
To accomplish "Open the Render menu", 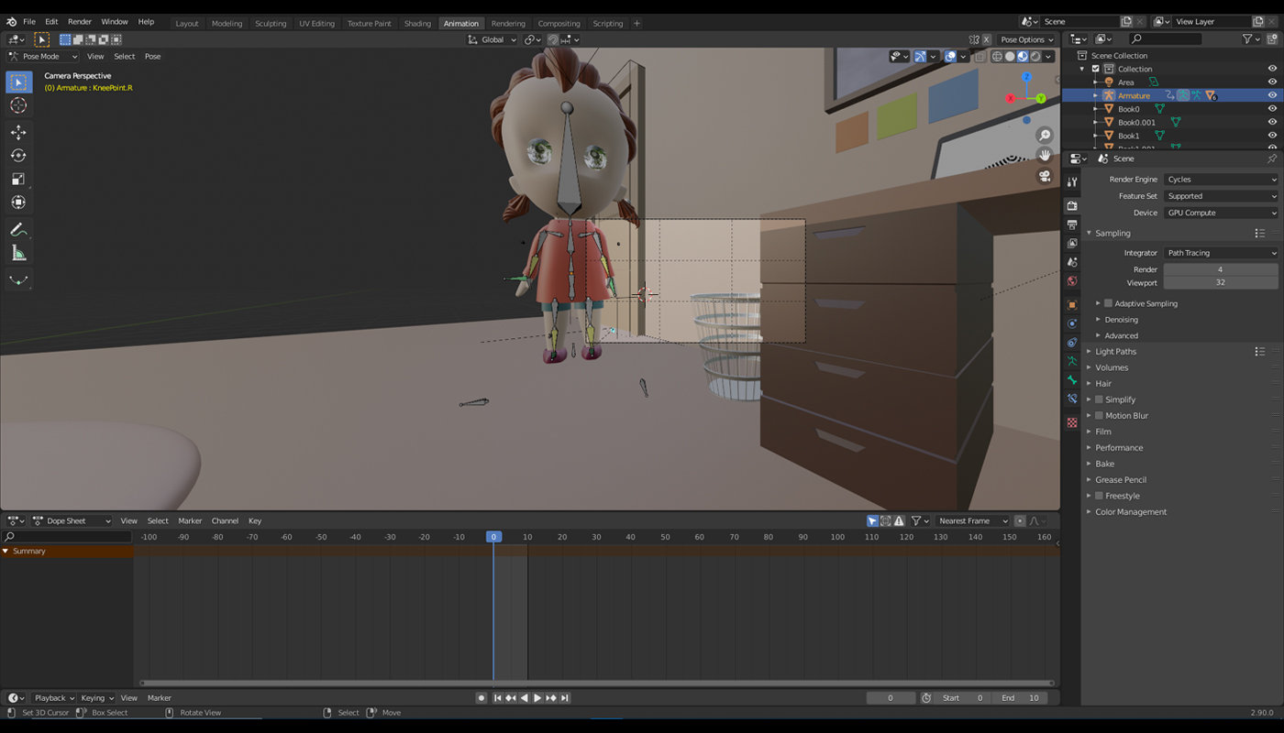I will [80, 21].
